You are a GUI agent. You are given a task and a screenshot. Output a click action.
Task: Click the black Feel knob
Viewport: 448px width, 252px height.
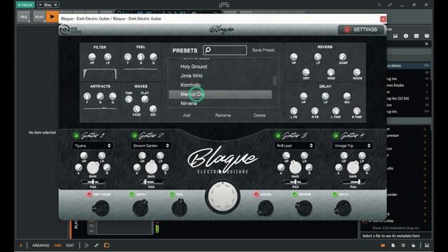pos(179,209)
